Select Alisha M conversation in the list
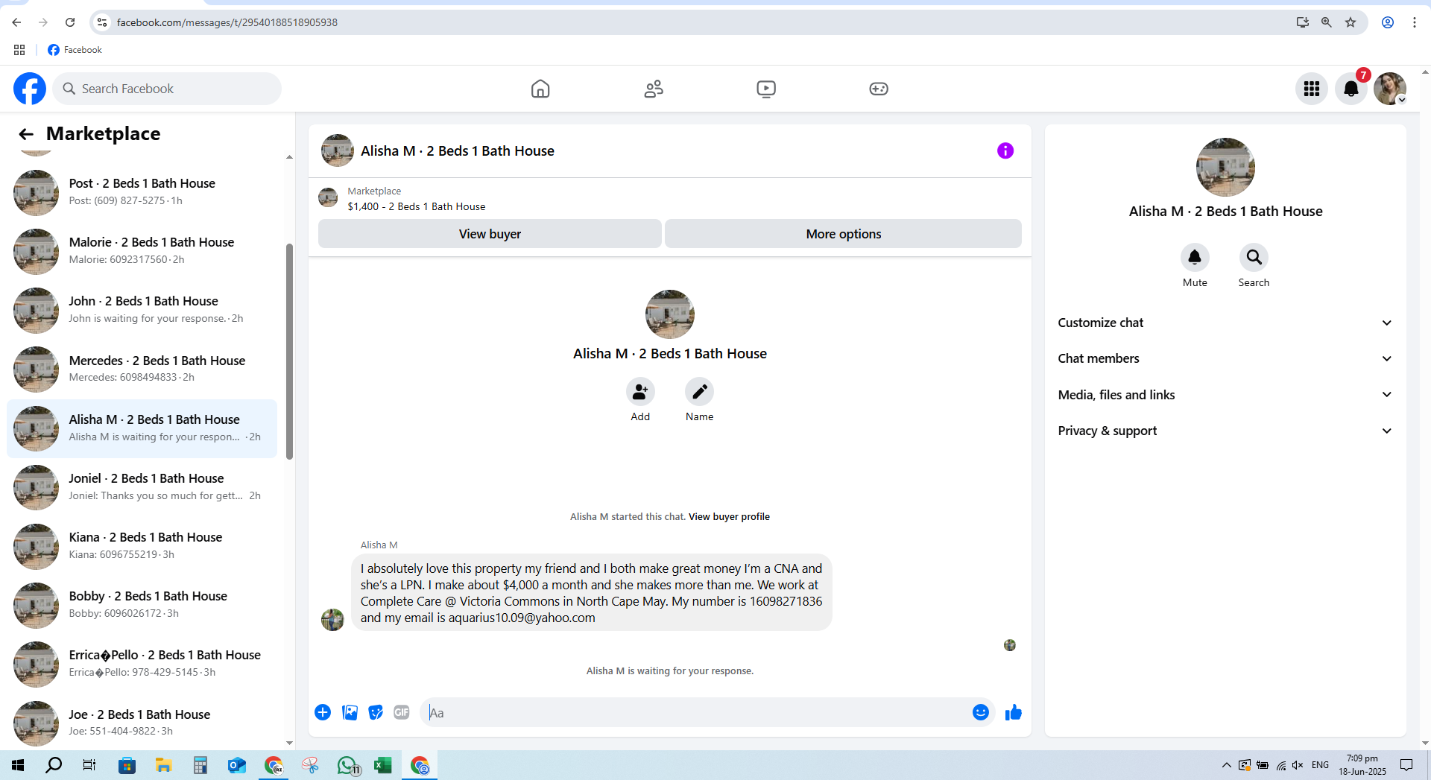 pos(142,428)
